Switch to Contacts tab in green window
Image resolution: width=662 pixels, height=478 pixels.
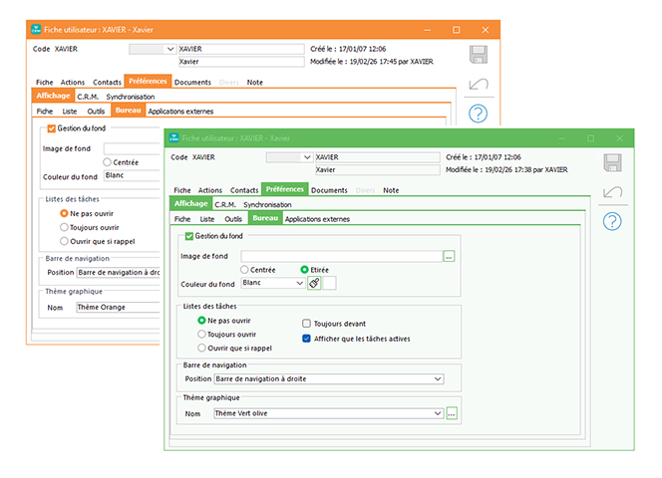point(244,190)
